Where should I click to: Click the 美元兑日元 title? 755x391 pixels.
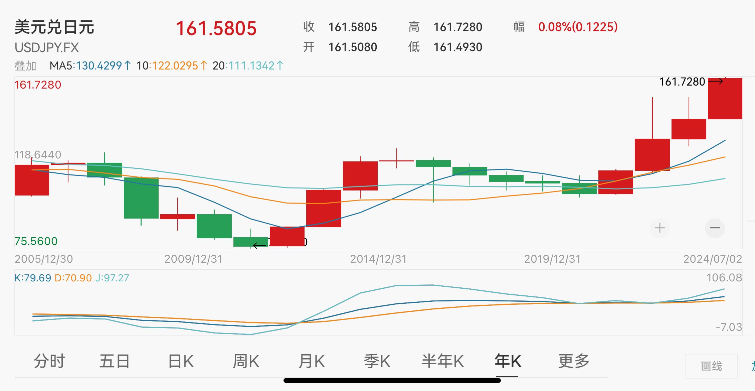(x=54, y=27)
